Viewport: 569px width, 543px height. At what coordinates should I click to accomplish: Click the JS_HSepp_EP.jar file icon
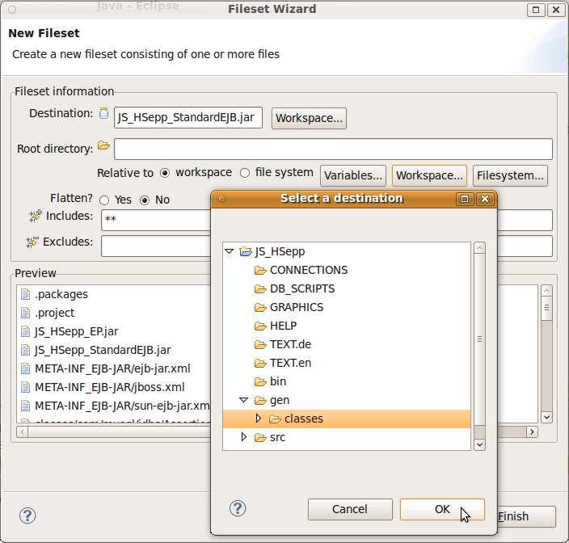25,331
